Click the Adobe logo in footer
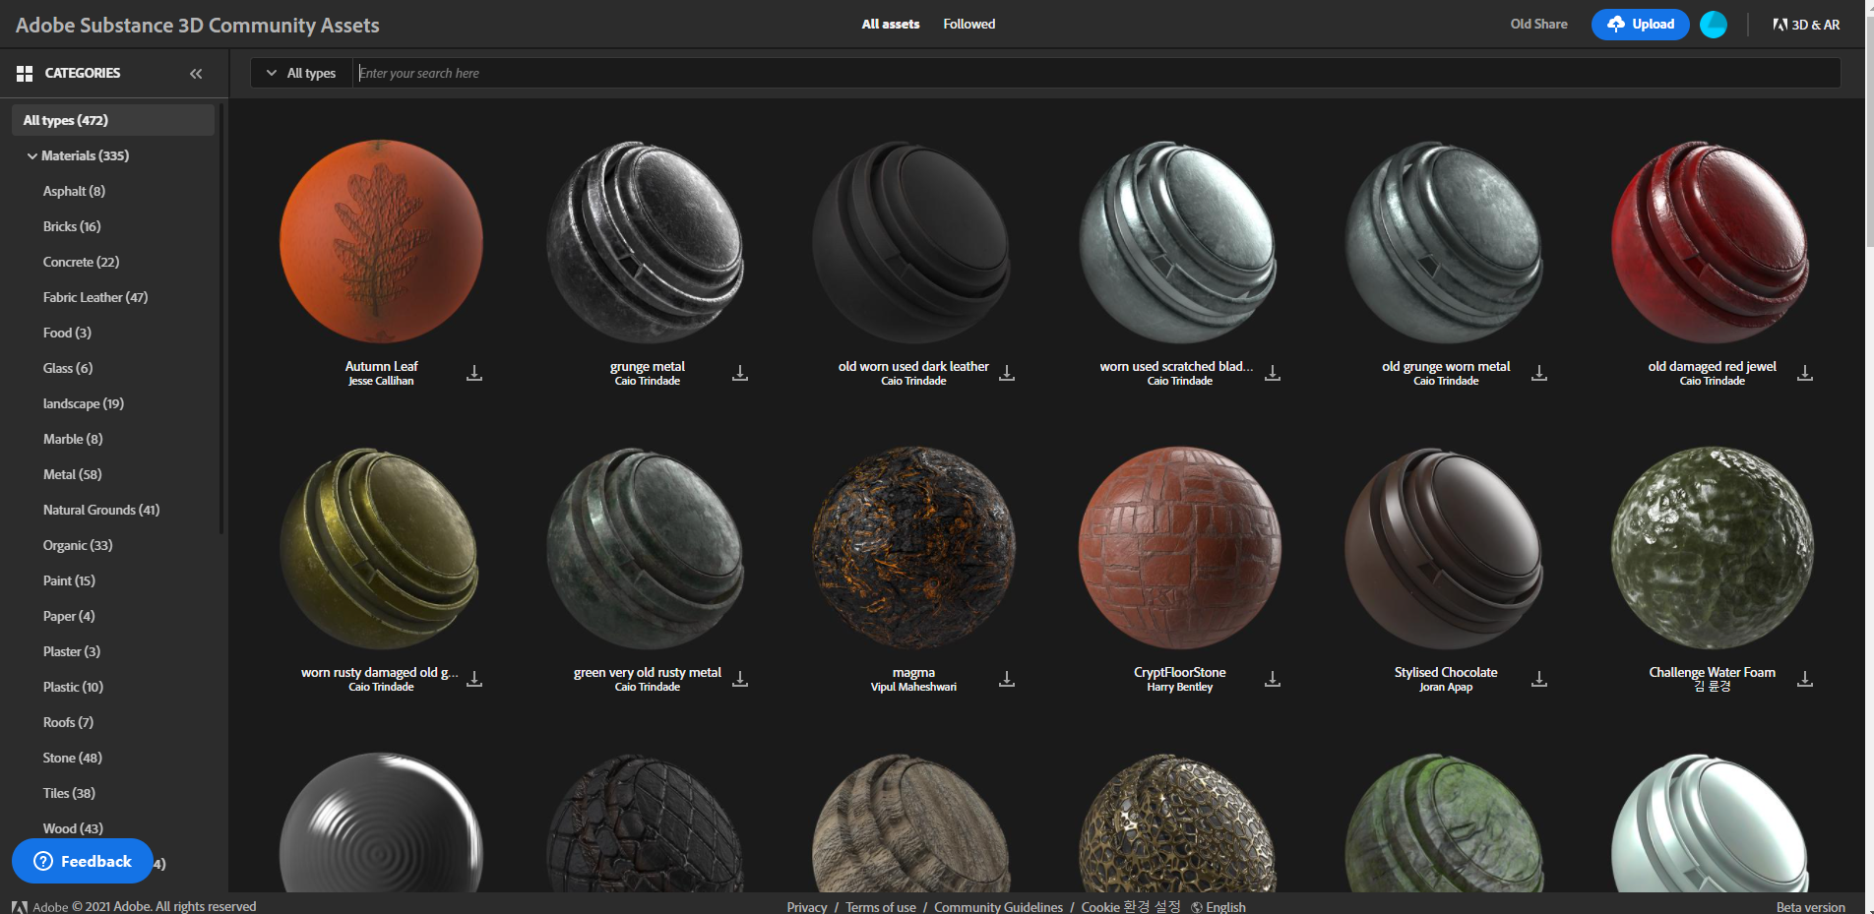This screenshot has width=1874, height=914. point(20,907)
